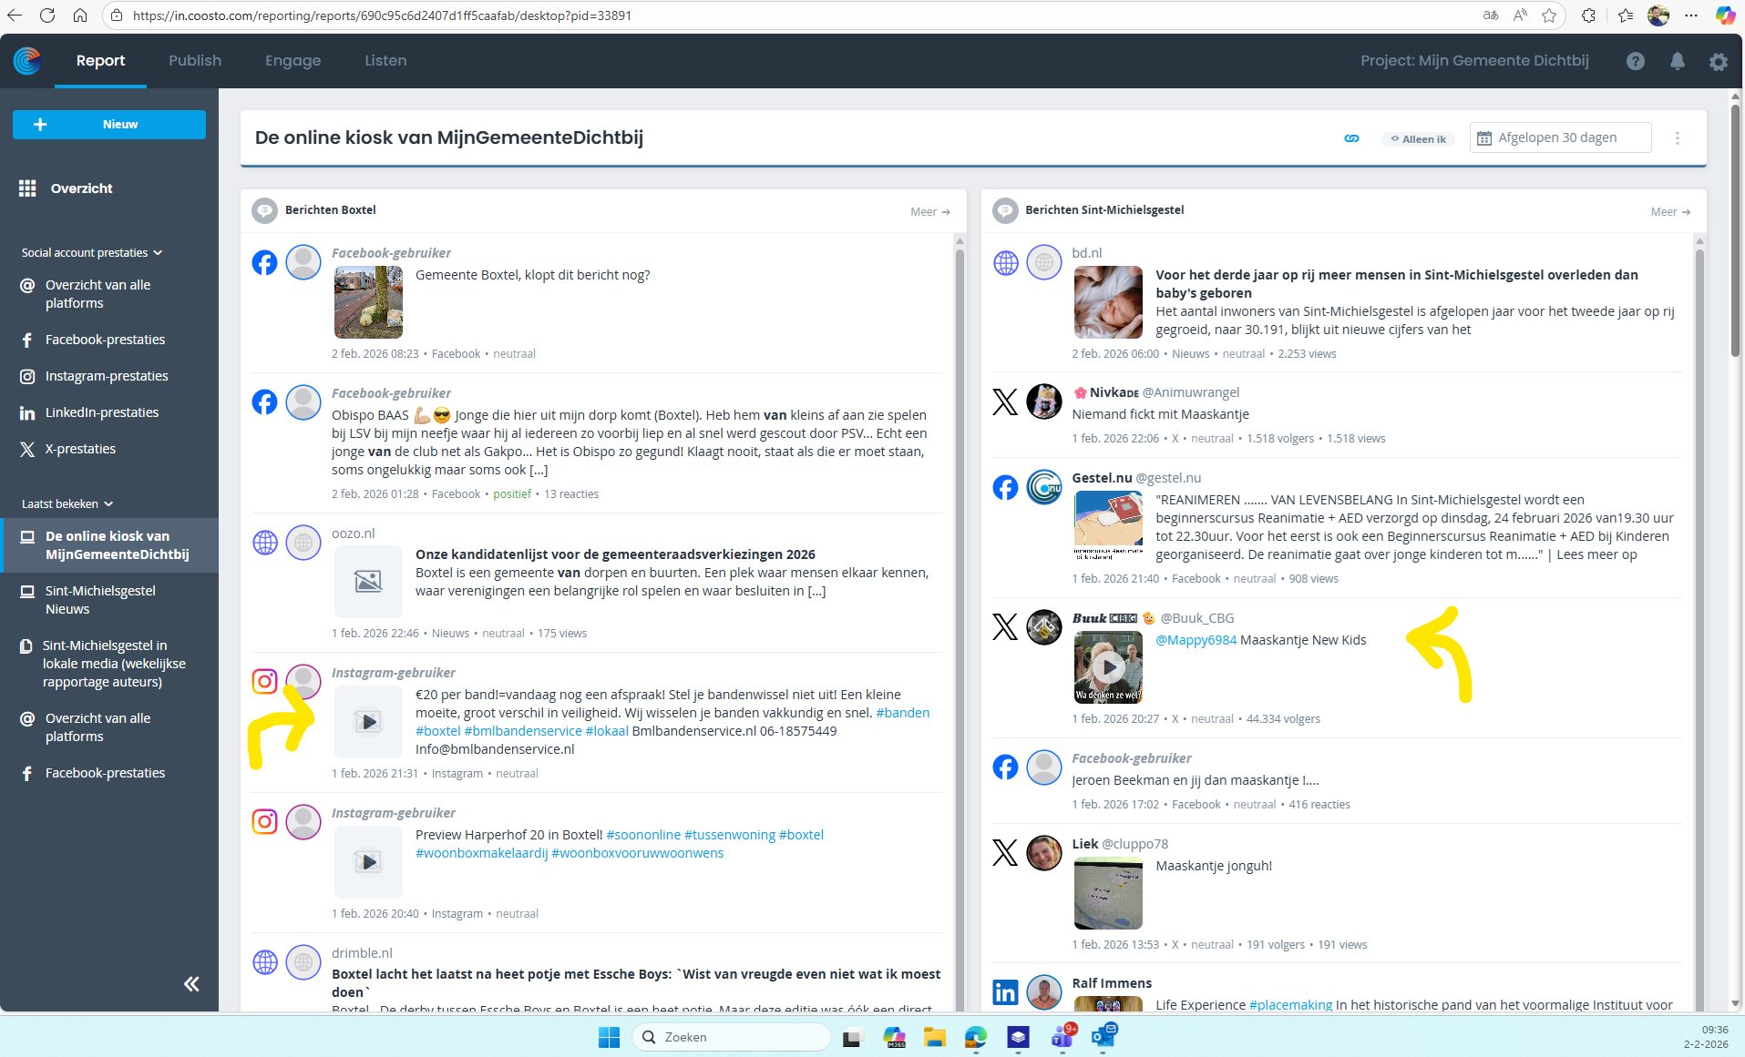Open the help question mark icon
This screenshot has height=1057, width=1745.
pyautogui.click(x=1636, y=61)
